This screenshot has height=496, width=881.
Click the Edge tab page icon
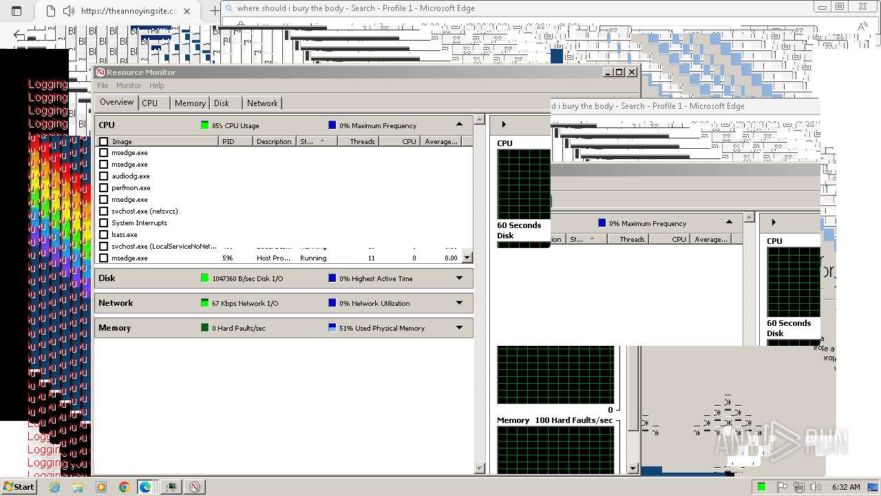click(x=50, y=11)
